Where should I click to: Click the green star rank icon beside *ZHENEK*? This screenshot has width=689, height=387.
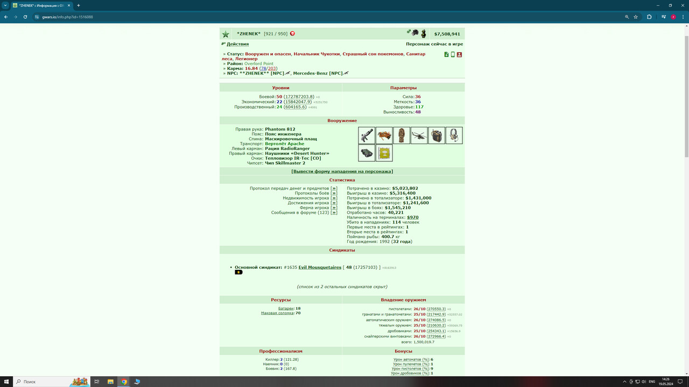[226, 34]
